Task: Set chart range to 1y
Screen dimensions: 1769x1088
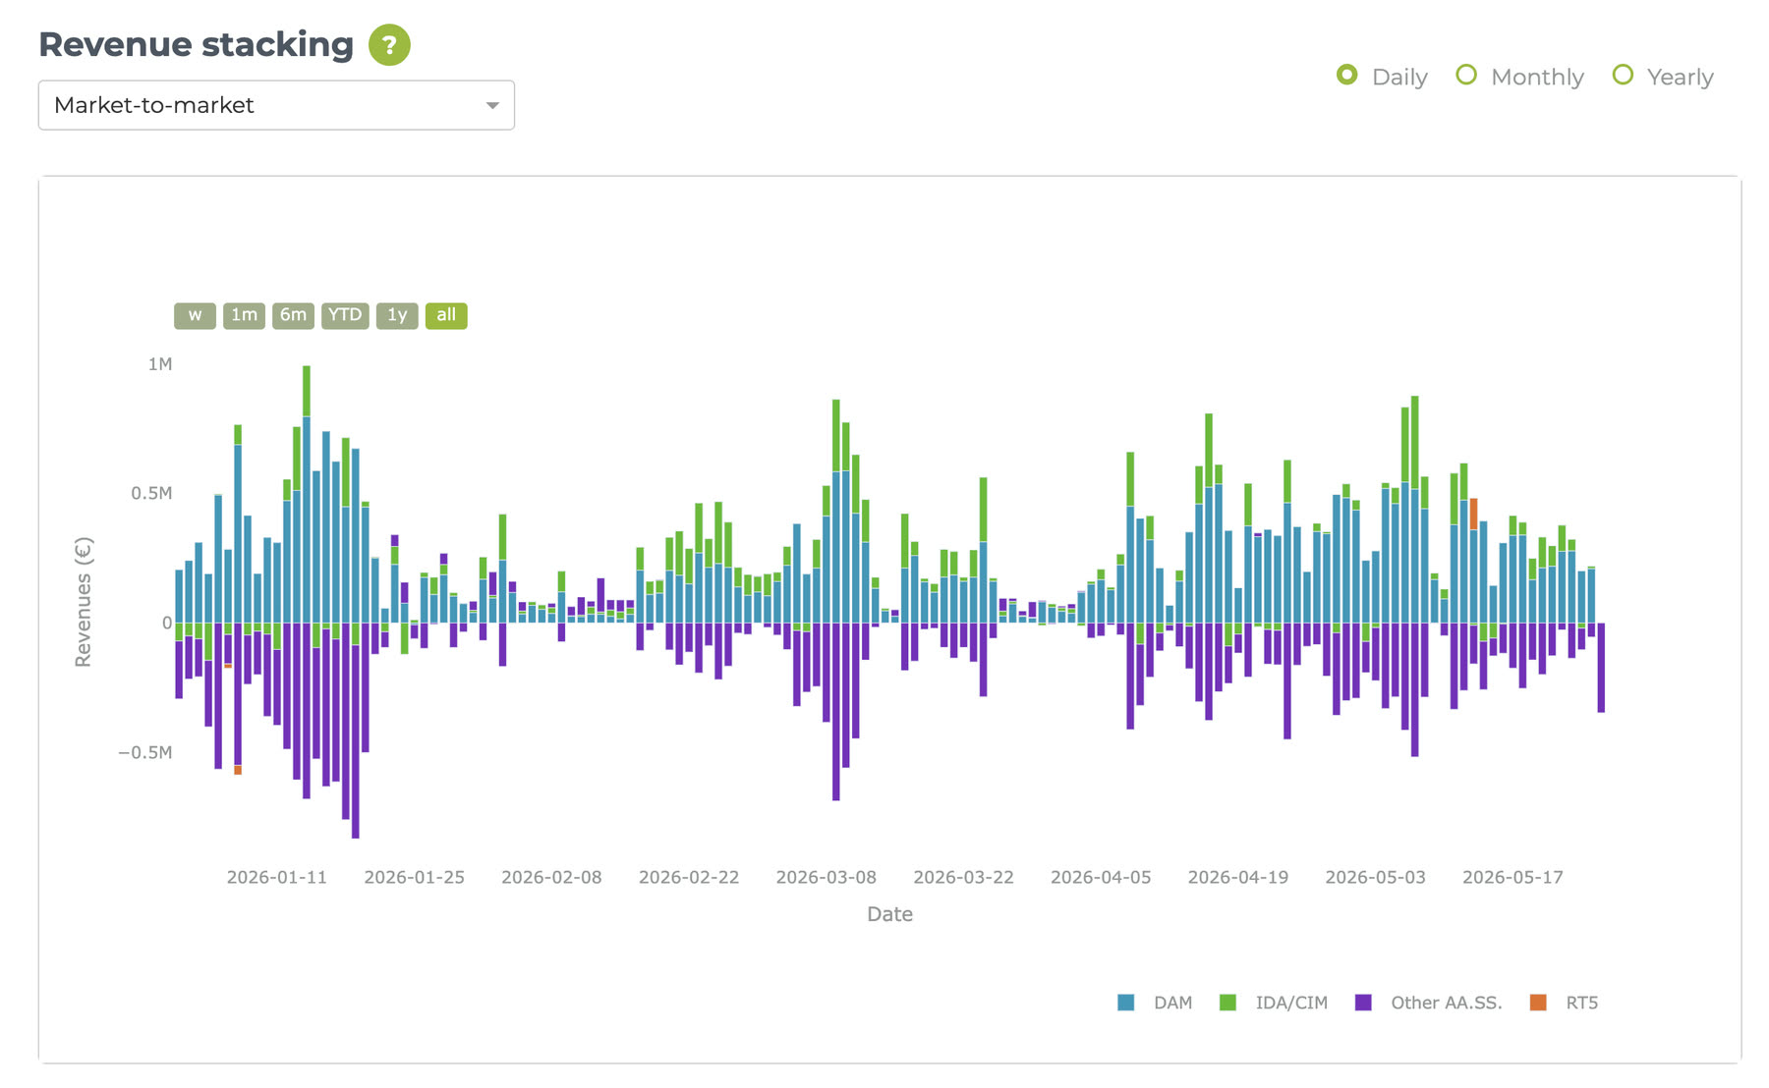Action: (x=397, y=315)
